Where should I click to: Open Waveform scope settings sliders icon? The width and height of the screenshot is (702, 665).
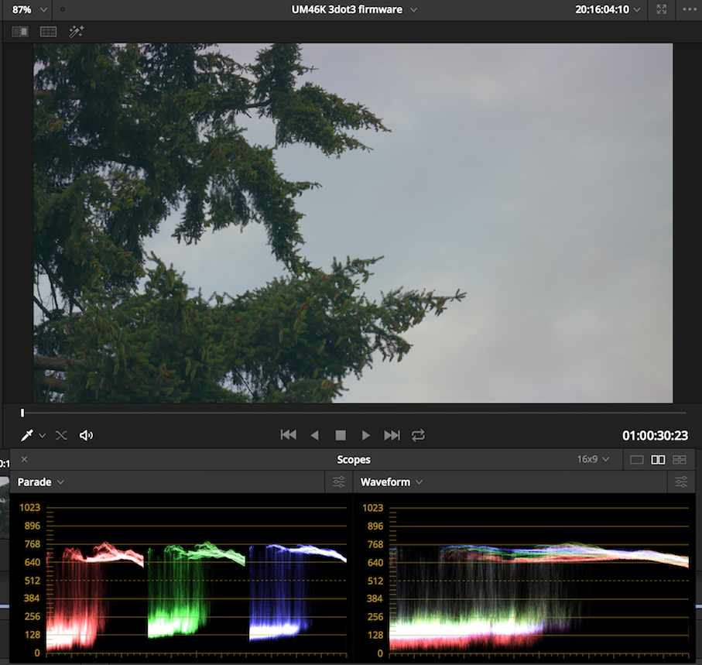coord(681,482)
